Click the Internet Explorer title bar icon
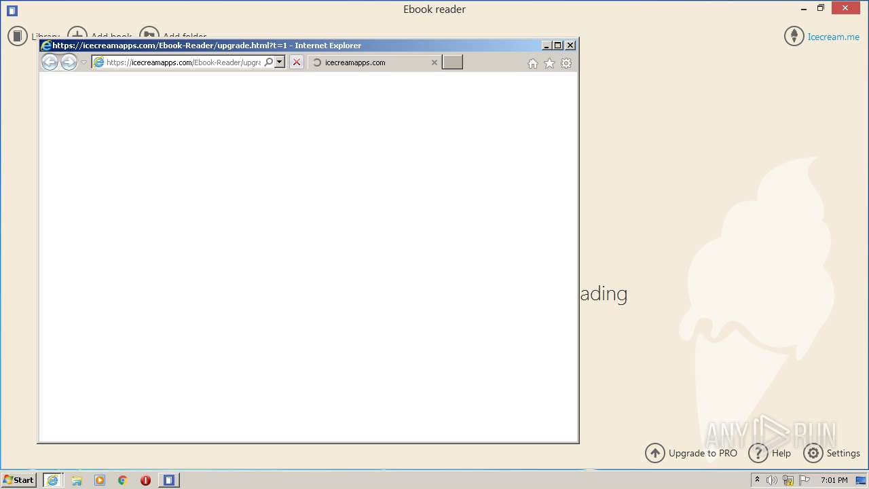 click(x=46, y=46)
